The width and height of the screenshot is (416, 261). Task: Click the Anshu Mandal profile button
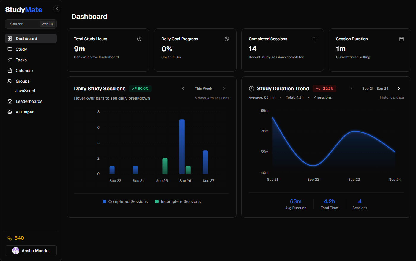(x=31, y=250)
